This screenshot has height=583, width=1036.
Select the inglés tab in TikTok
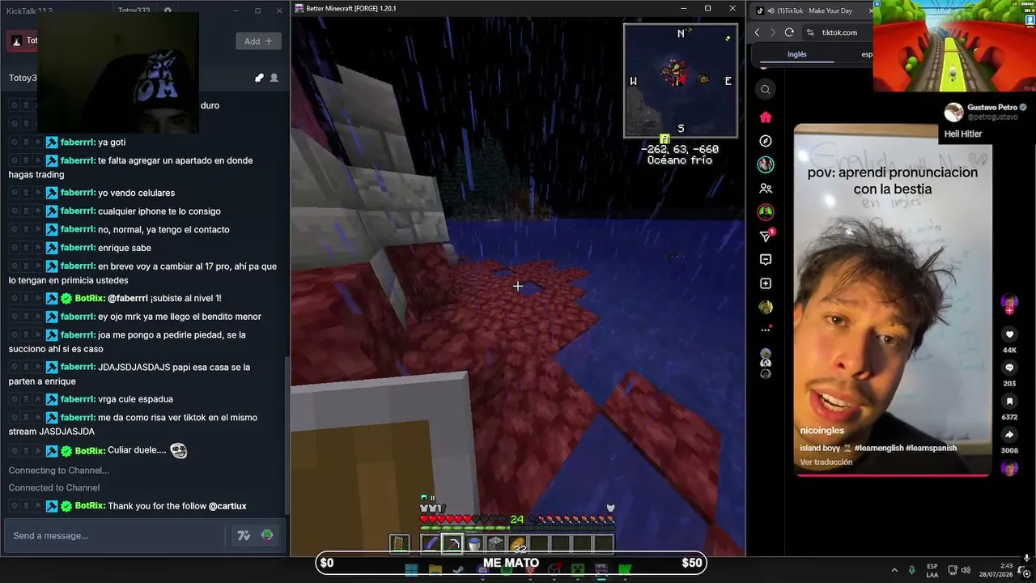796,54
